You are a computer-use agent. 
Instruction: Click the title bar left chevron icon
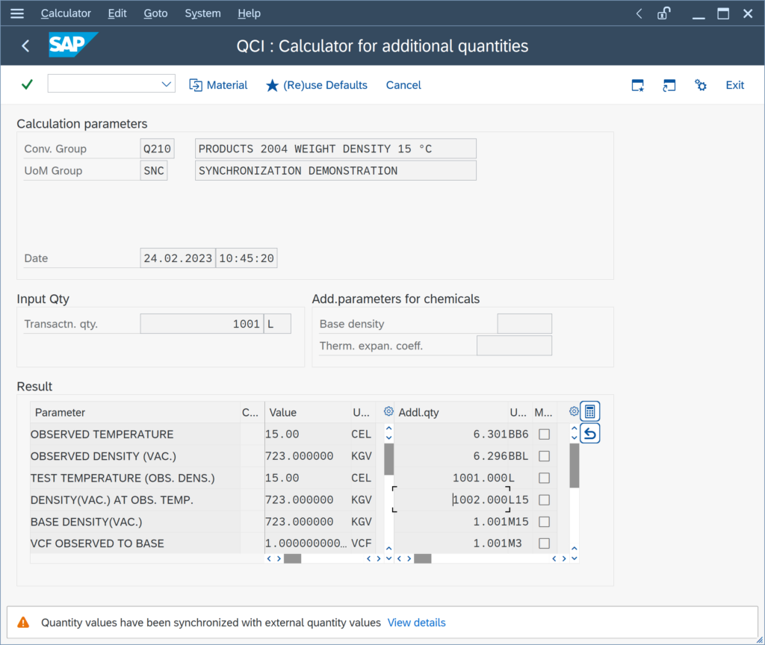[639, 13]
